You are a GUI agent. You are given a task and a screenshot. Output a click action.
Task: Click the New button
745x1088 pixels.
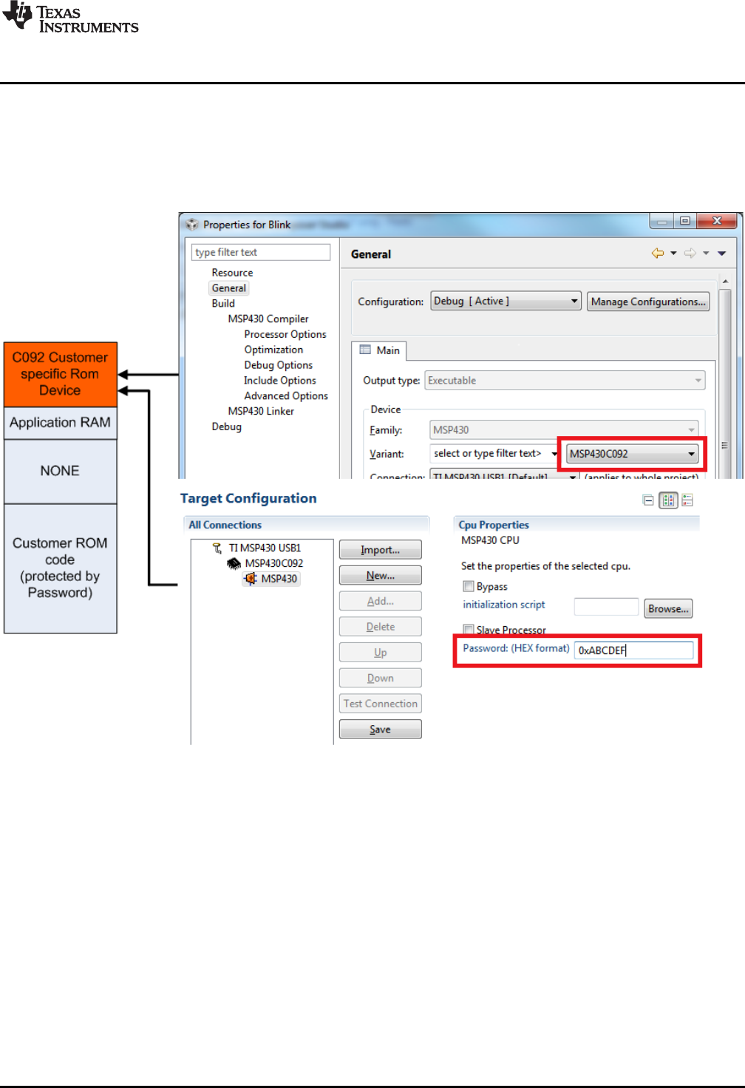pyautogui.click(x=381, y=575)
